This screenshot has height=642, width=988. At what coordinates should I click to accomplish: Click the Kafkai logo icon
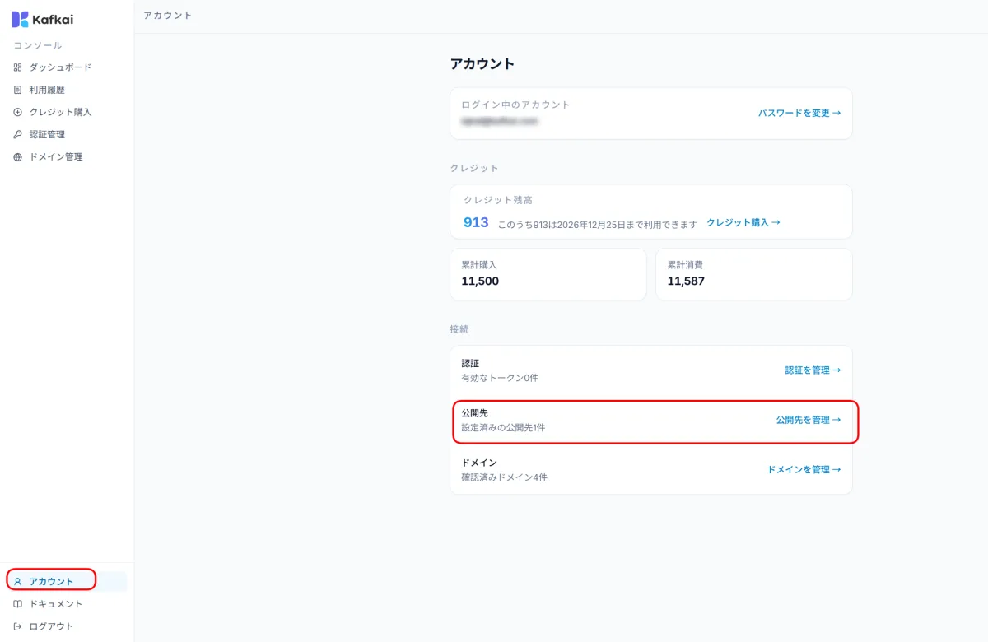pyautogui.click(x=20, y=19)
